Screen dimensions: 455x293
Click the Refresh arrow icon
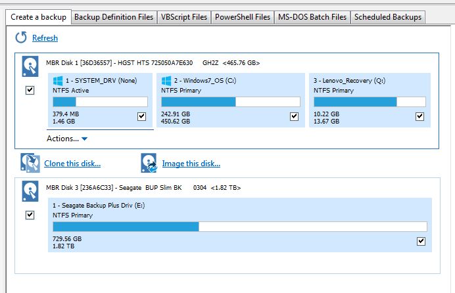21,38
